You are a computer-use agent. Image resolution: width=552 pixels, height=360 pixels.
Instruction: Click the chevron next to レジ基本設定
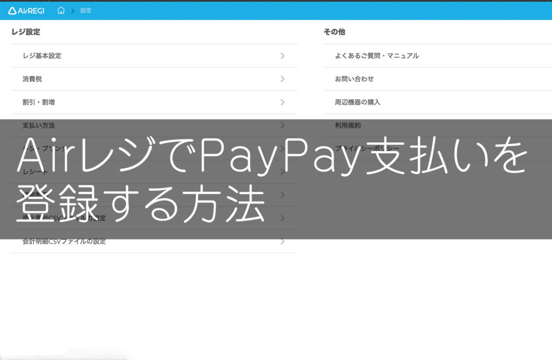(x=282, y=56)
